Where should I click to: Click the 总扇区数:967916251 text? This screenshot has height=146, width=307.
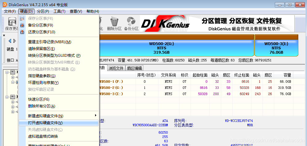[x=255, y=60]
